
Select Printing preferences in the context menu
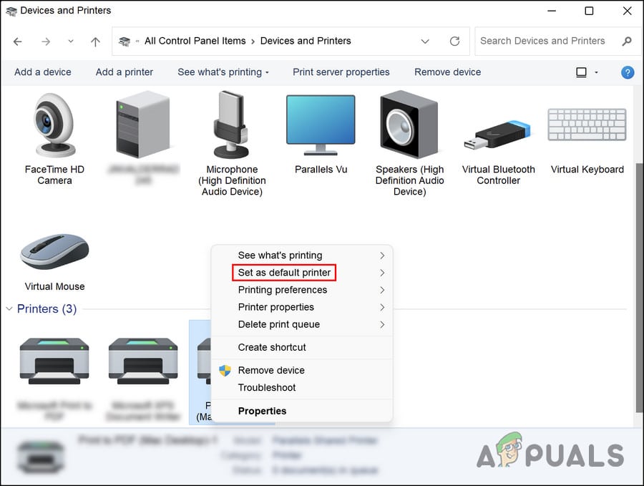pos(283,290)
